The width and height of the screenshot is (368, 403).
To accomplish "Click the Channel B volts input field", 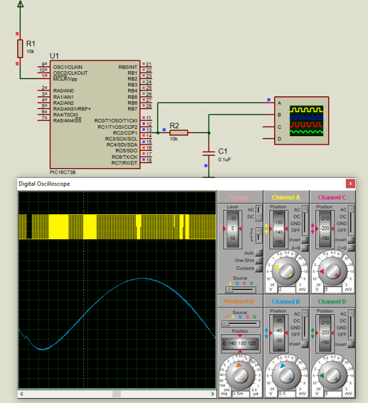I will click(x=287, y=393).
